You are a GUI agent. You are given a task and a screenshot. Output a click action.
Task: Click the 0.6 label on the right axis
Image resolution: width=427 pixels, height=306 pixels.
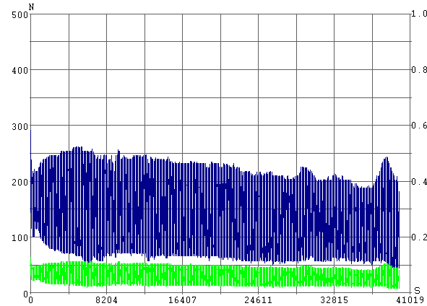[419, 125]
